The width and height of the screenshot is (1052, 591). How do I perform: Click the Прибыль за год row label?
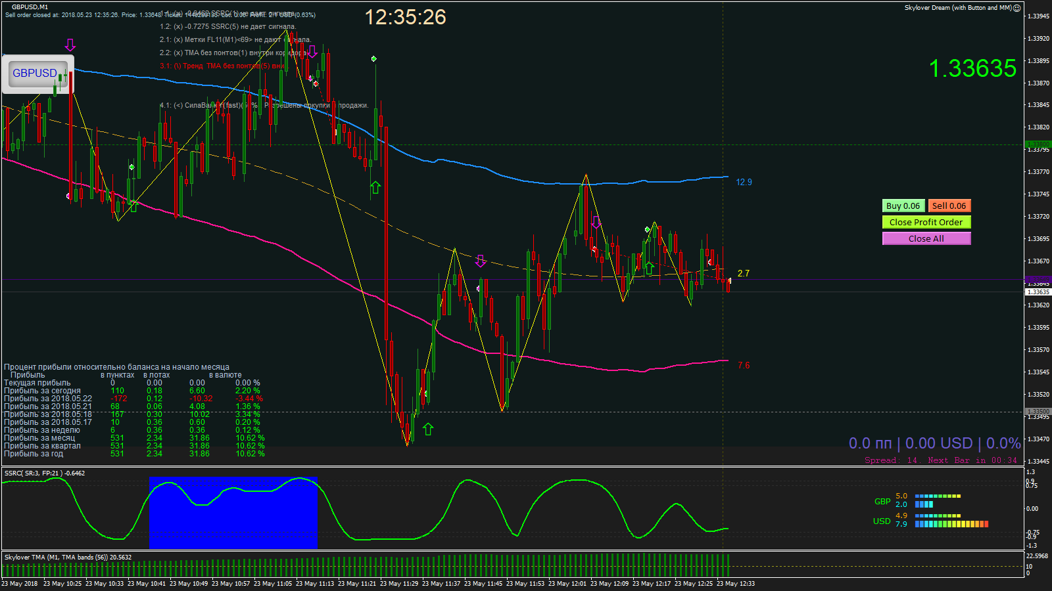(34, 454)
